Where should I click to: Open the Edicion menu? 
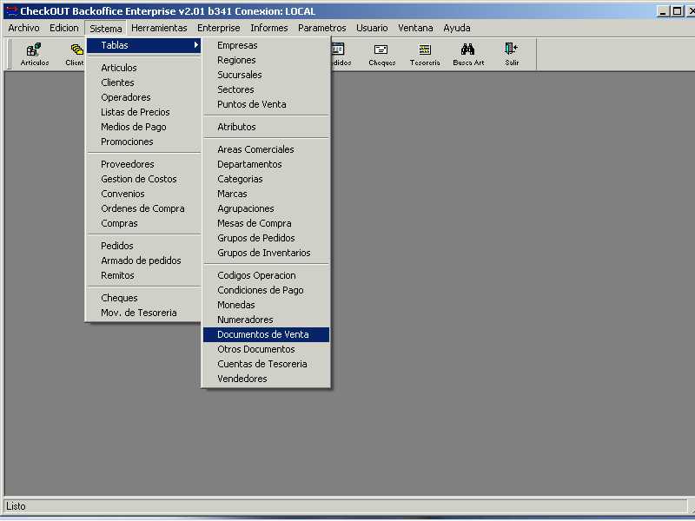(x=63, y=28)
